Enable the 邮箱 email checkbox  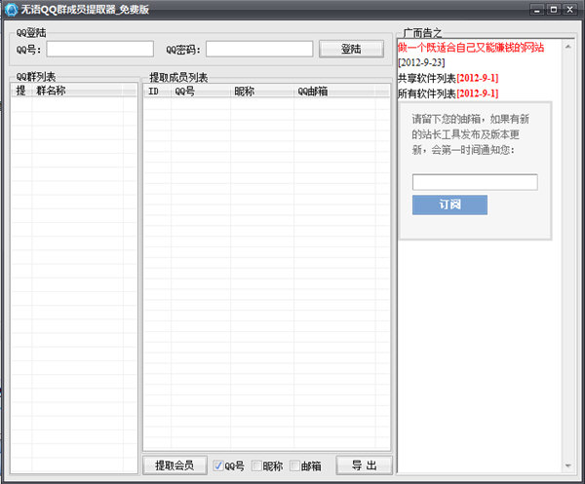click(295, 465)
